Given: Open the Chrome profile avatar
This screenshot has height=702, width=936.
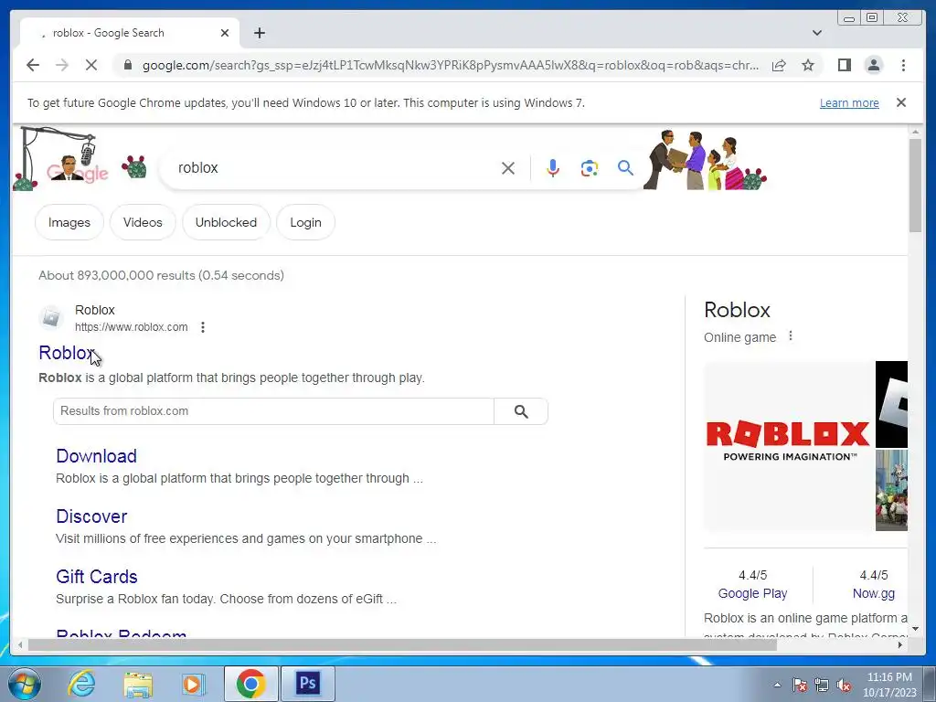Looking at the screenshot, I should tap(874, 65).
